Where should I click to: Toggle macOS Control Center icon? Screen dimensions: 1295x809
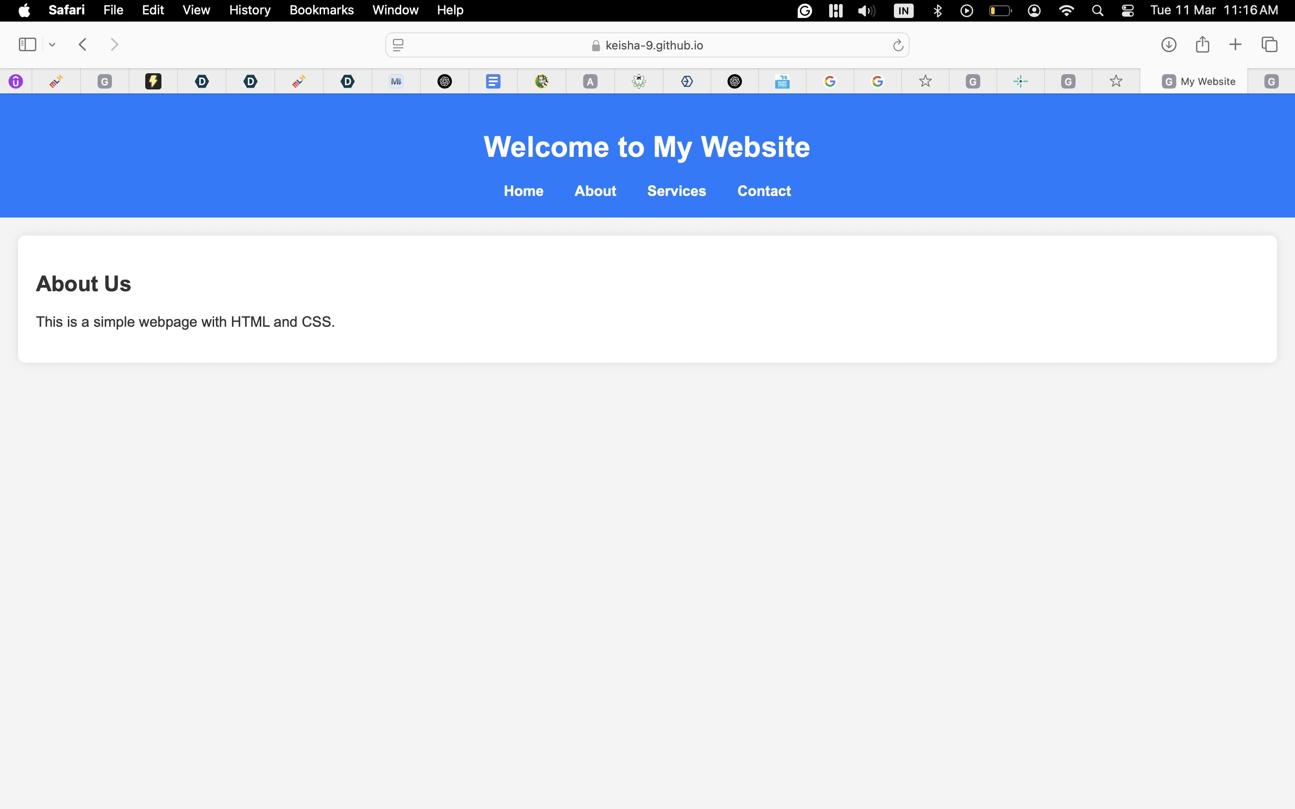pos(1128,11)
